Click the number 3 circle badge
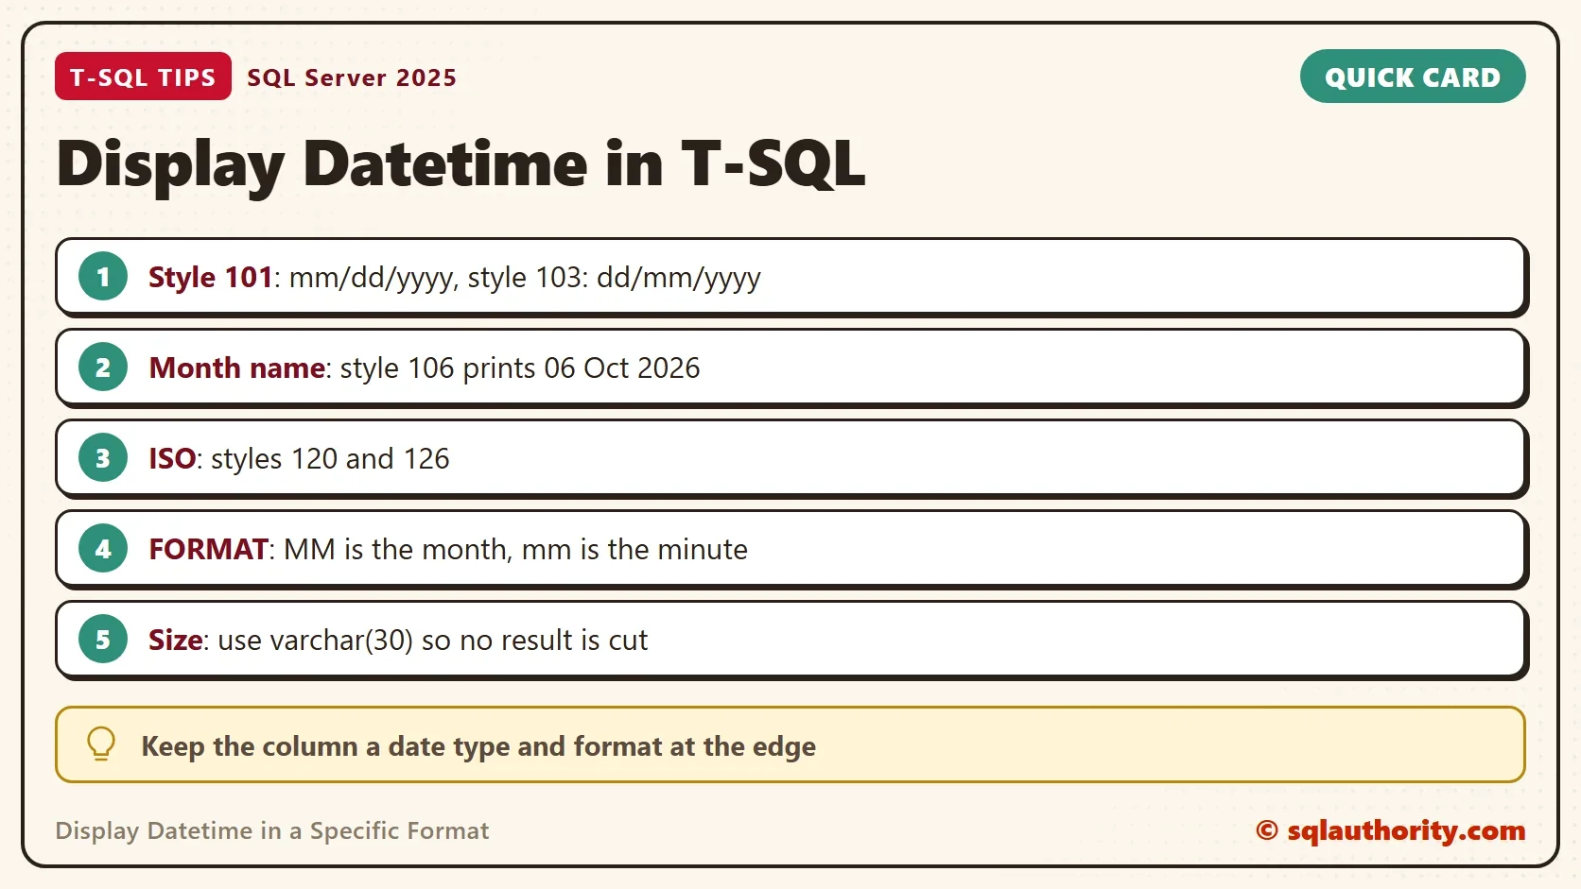 103,458
